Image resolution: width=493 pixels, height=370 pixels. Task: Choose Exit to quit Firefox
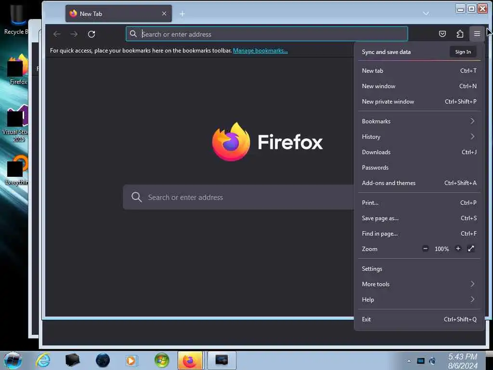419,319
